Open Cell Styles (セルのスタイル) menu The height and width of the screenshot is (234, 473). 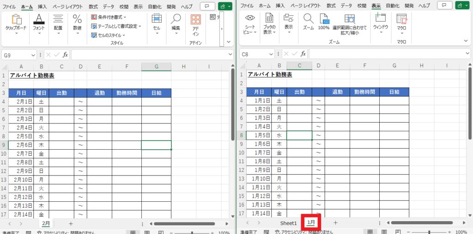click(108, 35)
